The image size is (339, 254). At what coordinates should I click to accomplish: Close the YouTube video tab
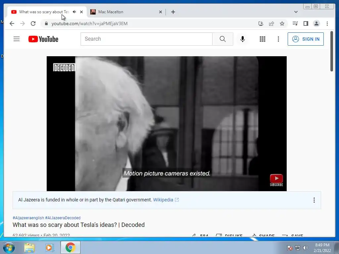tap(81, 12)
